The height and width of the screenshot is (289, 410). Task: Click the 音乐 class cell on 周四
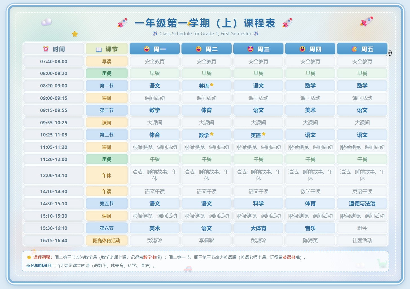pyautogui.click(x=310, y=228)
